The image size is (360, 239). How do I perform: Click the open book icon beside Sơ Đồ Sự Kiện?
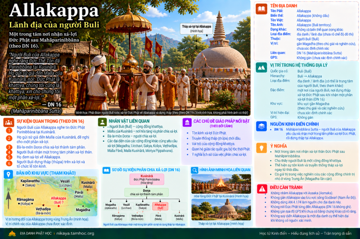[x=106, y=170]
